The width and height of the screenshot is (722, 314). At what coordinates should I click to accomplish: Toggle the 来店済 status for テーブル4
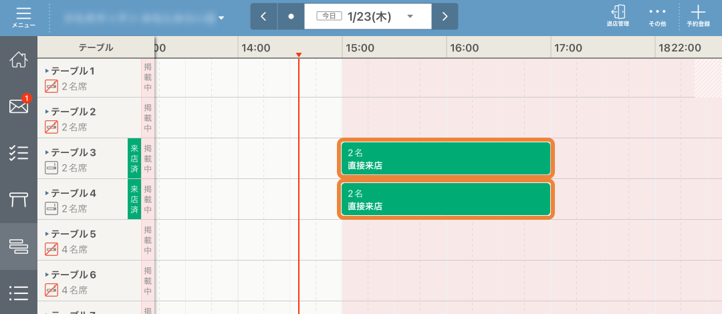[x=134, y=199]
